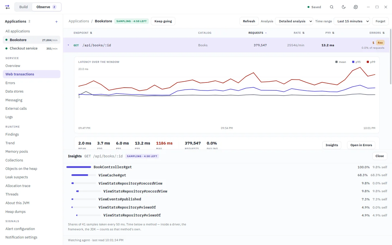Screen dimensions: 392x245
Task: Switch to the Build tab
Action: [x=23, y=7]
